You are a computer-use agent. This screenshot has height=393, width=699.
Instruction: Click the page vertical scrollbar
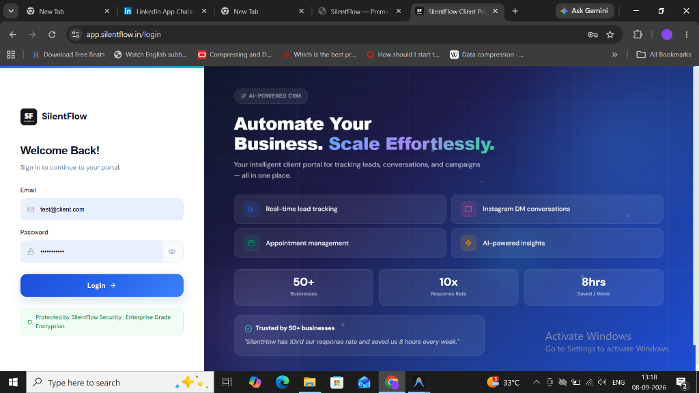tap(696, 205)
